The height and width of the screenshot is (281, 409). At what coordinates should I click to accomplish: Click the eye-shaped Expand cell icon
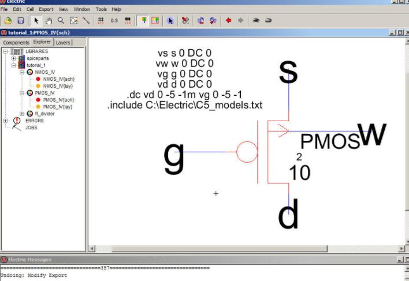click(255, 20)
